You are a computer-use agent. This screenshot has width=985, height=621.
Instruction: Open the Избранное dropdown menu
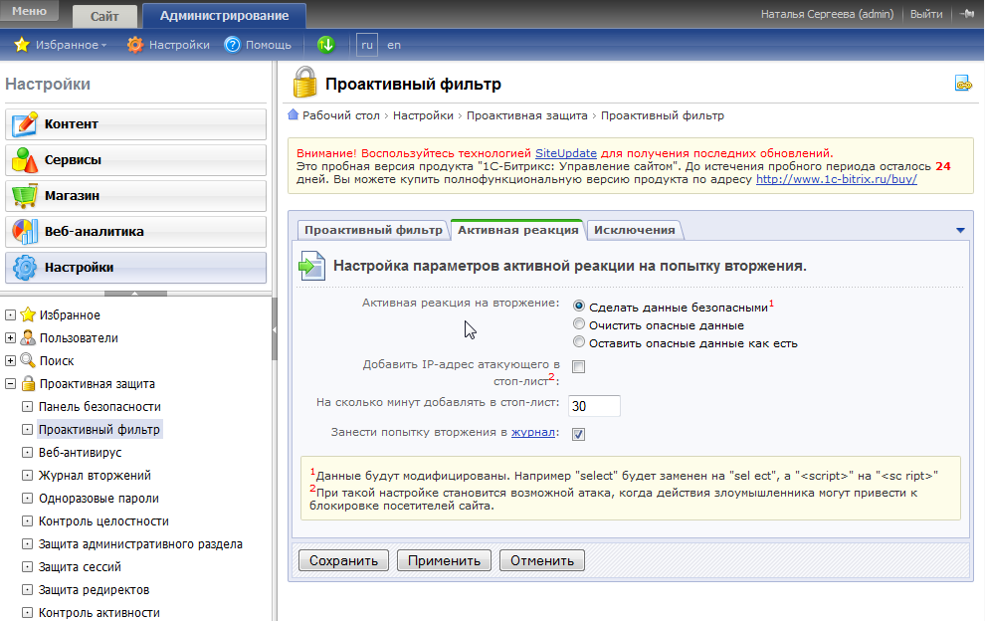[60, 45]
